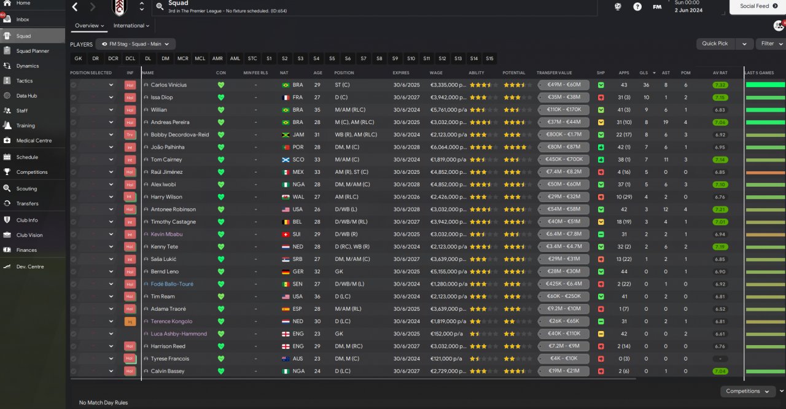This screenshot has width=786, height=409.
Task: Click the Social Feed button
Action: pyautogui.click(x=758, y=7)
